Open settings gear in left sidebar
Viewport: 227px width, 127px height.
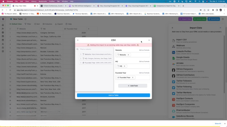(x=3, y=33)
